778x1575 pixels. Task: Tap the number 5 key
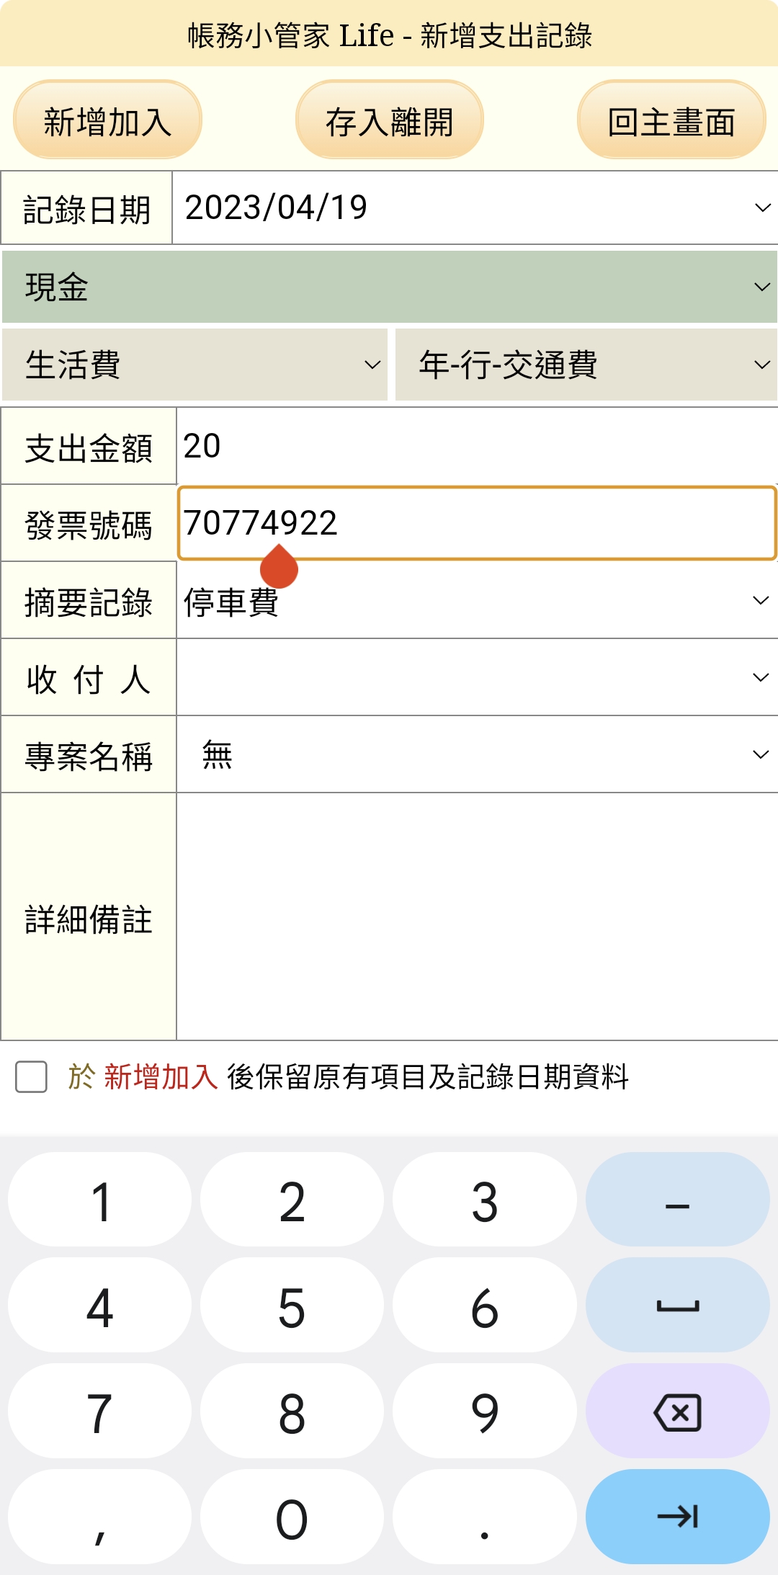pos(292,1306)
